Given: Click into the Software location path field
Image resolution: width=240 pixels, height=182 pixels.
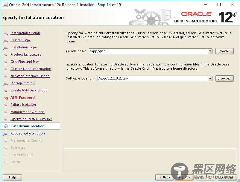Looking at the screenshot, I should point(153,78).
